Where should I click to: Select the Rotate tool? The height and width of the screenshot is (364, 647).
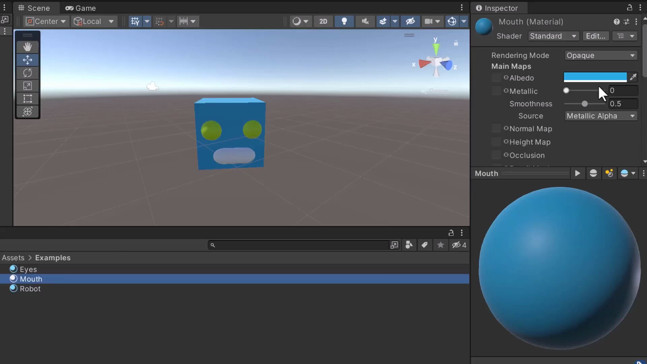[x=27, y=73]
